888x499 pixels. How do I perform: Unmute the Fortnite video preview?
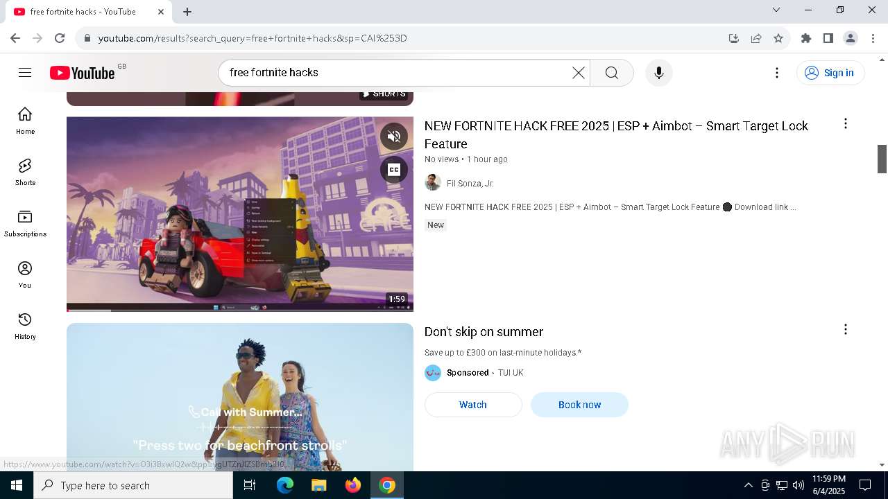(x=393, y=137)
